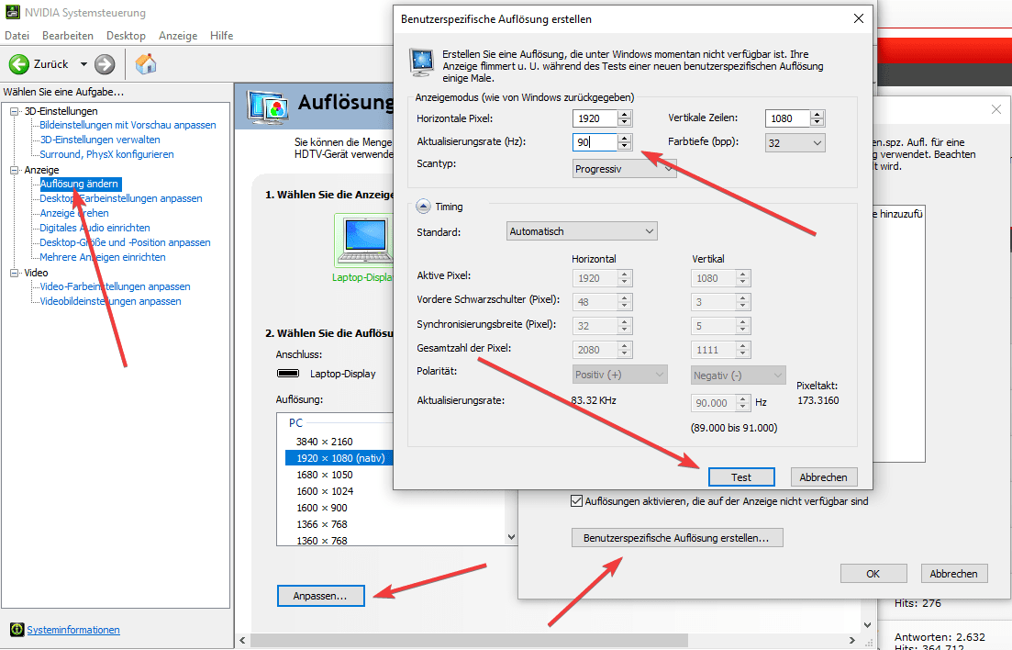This screenshot has height=650, width=1012.
Task: Close the Benutzerspezifische Auflösung erstellen dialog
Action: (x=859, y=18)
